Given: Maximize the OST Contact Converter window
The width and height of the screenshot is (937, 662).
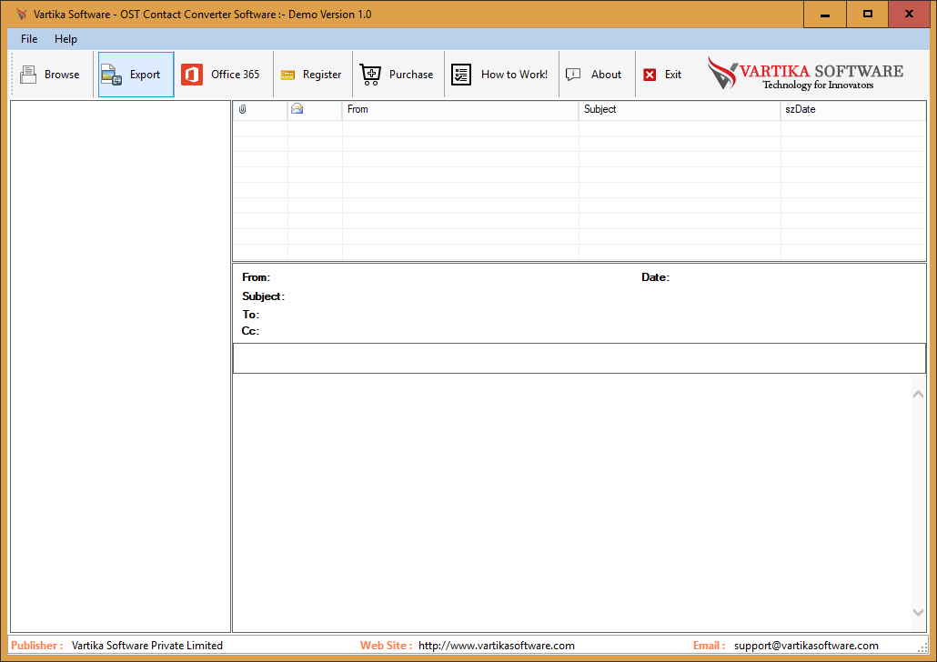Looking at the screenshot, I should pyautogui.click(x=868, y=15).
